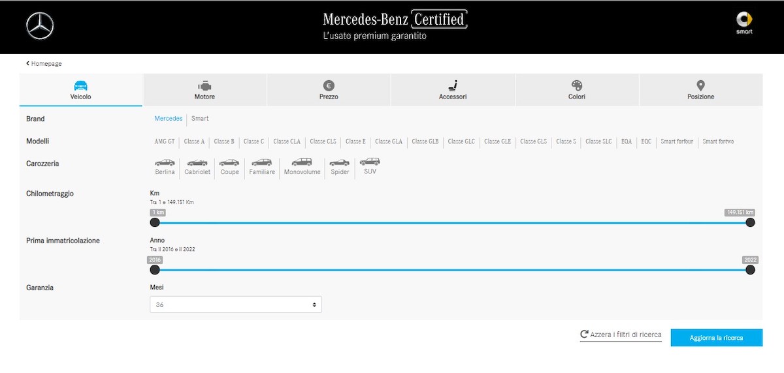Click the 2016 year slider handle
The width and height of the screenshot is (784, 373).
click(155, 270)
